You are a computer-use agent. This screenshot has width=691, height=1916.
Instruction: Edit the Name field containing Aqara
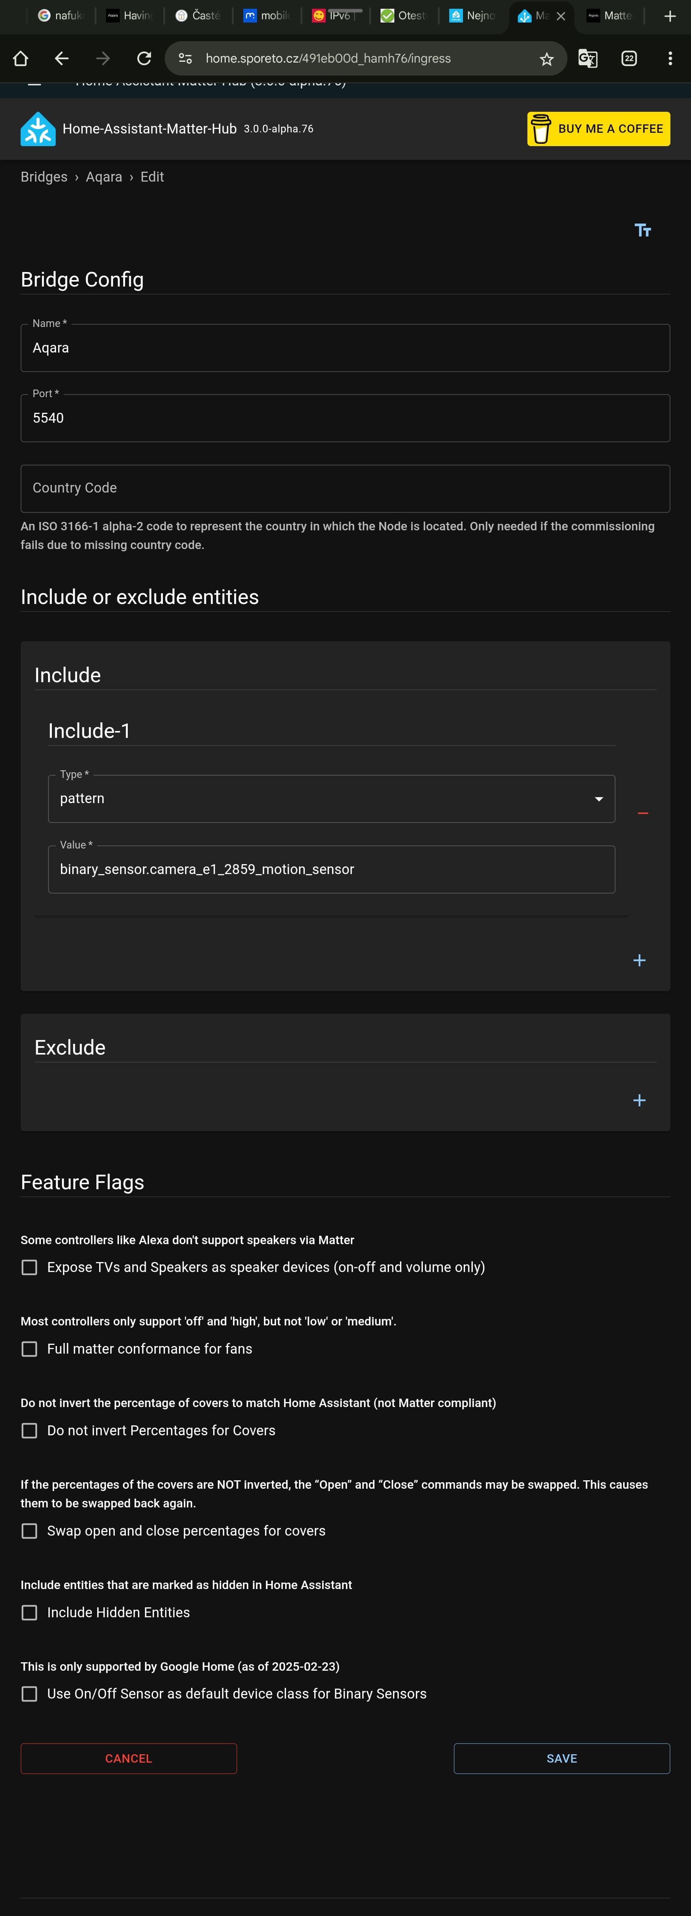[x=345, y=348]
